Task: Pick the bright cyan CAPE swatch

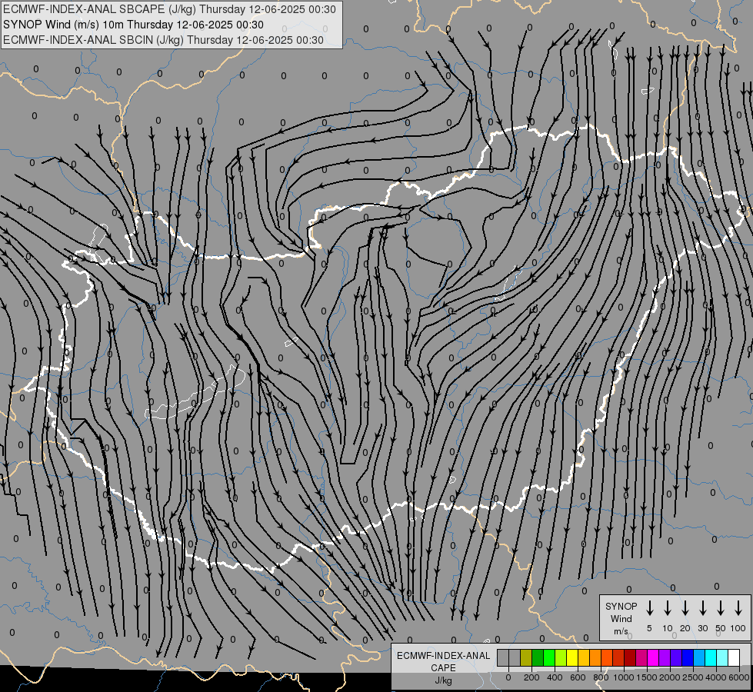Action: (x=710, y=657)
